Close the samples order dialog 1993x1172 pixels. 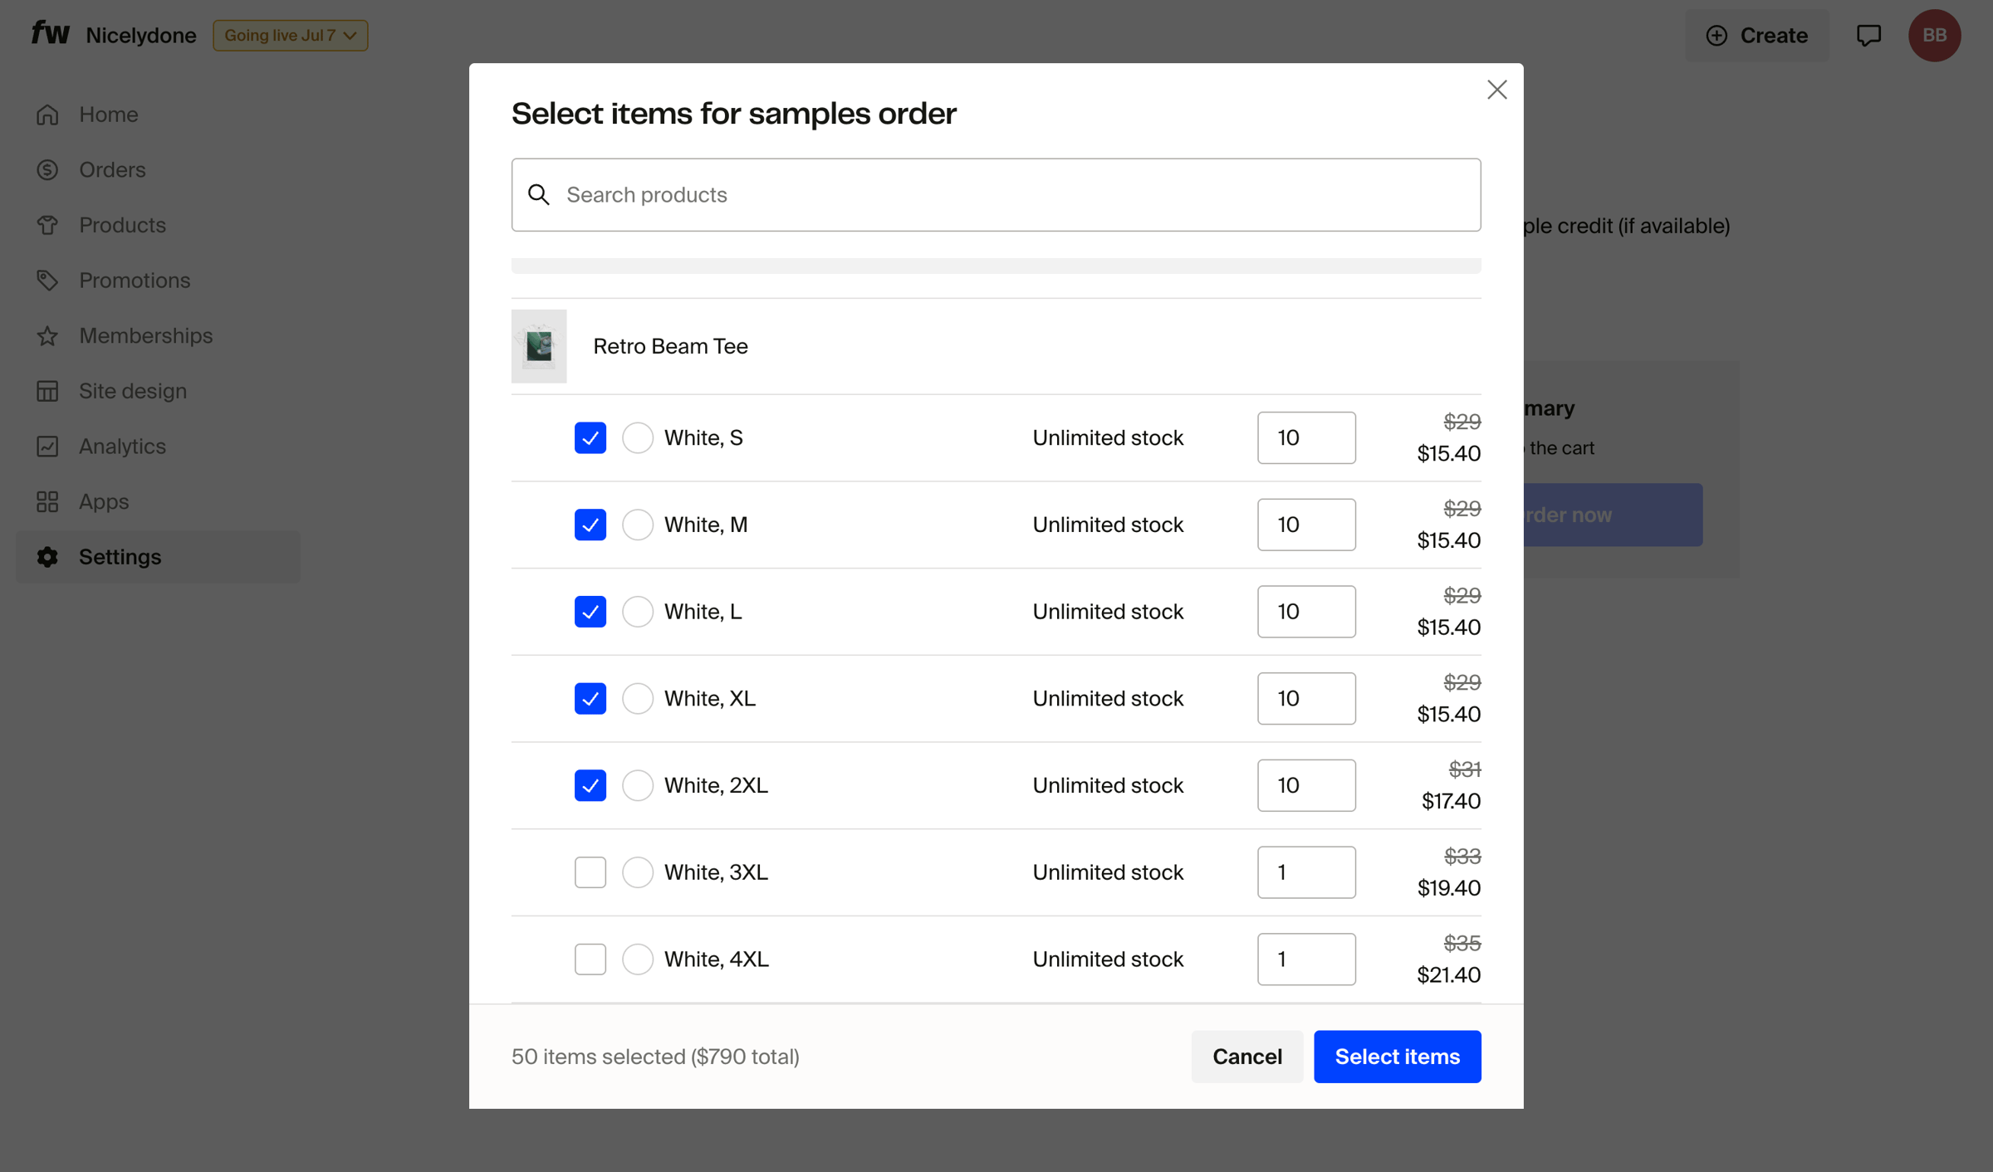tap(1496, 90)
